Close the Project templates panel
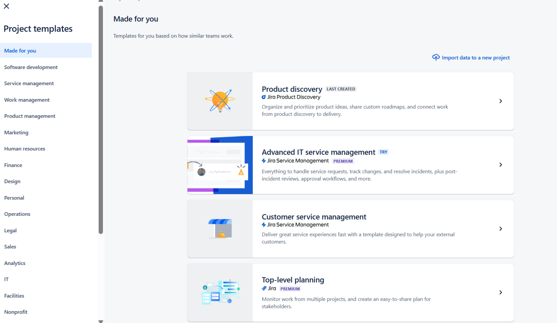 6,6
